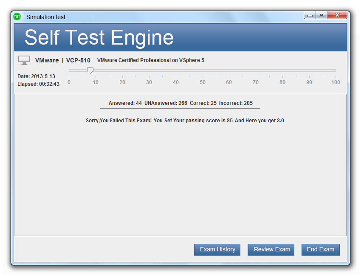The image size is (361, 276).
Task: Maximize the Simulation test window
Action: (x=322, y=15)
